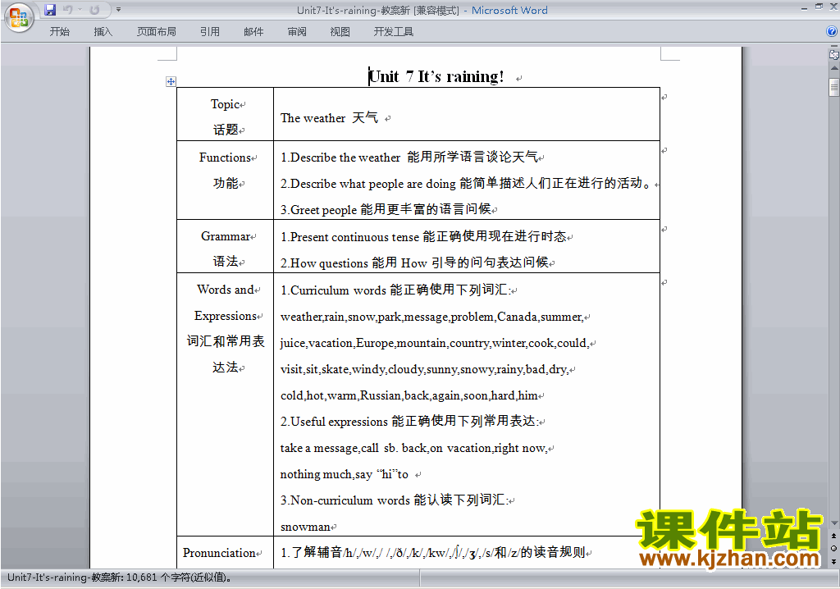The height and width of the screenshot is (589, 840).
Task: Click the Undo arrow in quick access toolbar
Action: pos(67,10)
